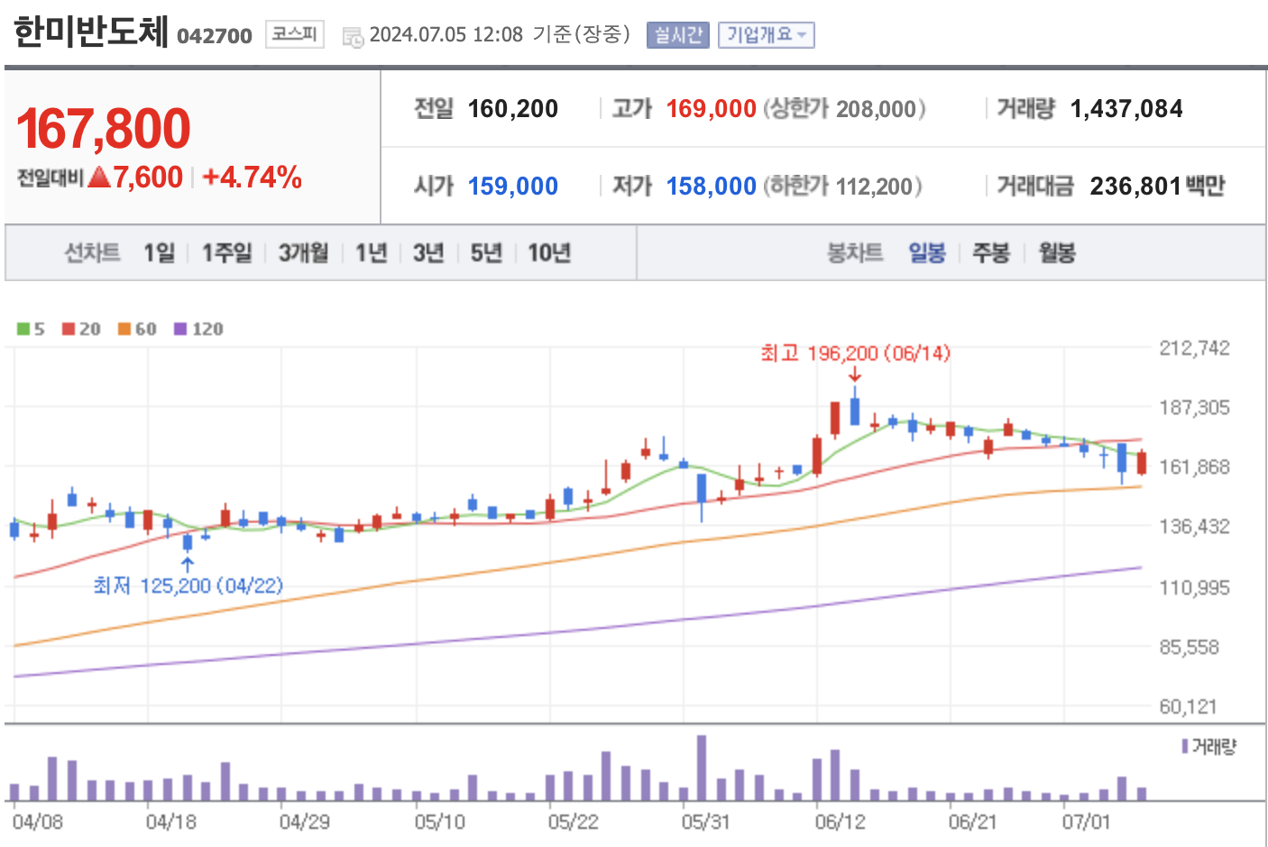Switch to 주봉 weekly candle view
1268x847 pixels.
pyautogui.click(x=989, y=253)
